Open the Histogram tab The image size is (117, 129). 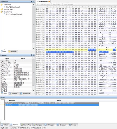click(49, 125)
